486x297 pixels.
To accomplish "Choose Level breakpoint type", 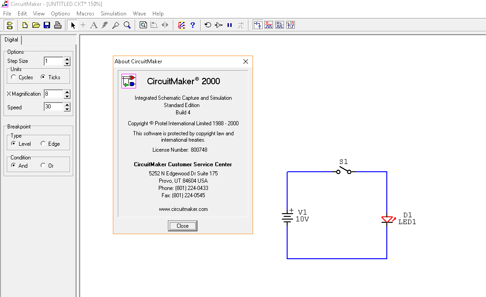I will 13,143.
